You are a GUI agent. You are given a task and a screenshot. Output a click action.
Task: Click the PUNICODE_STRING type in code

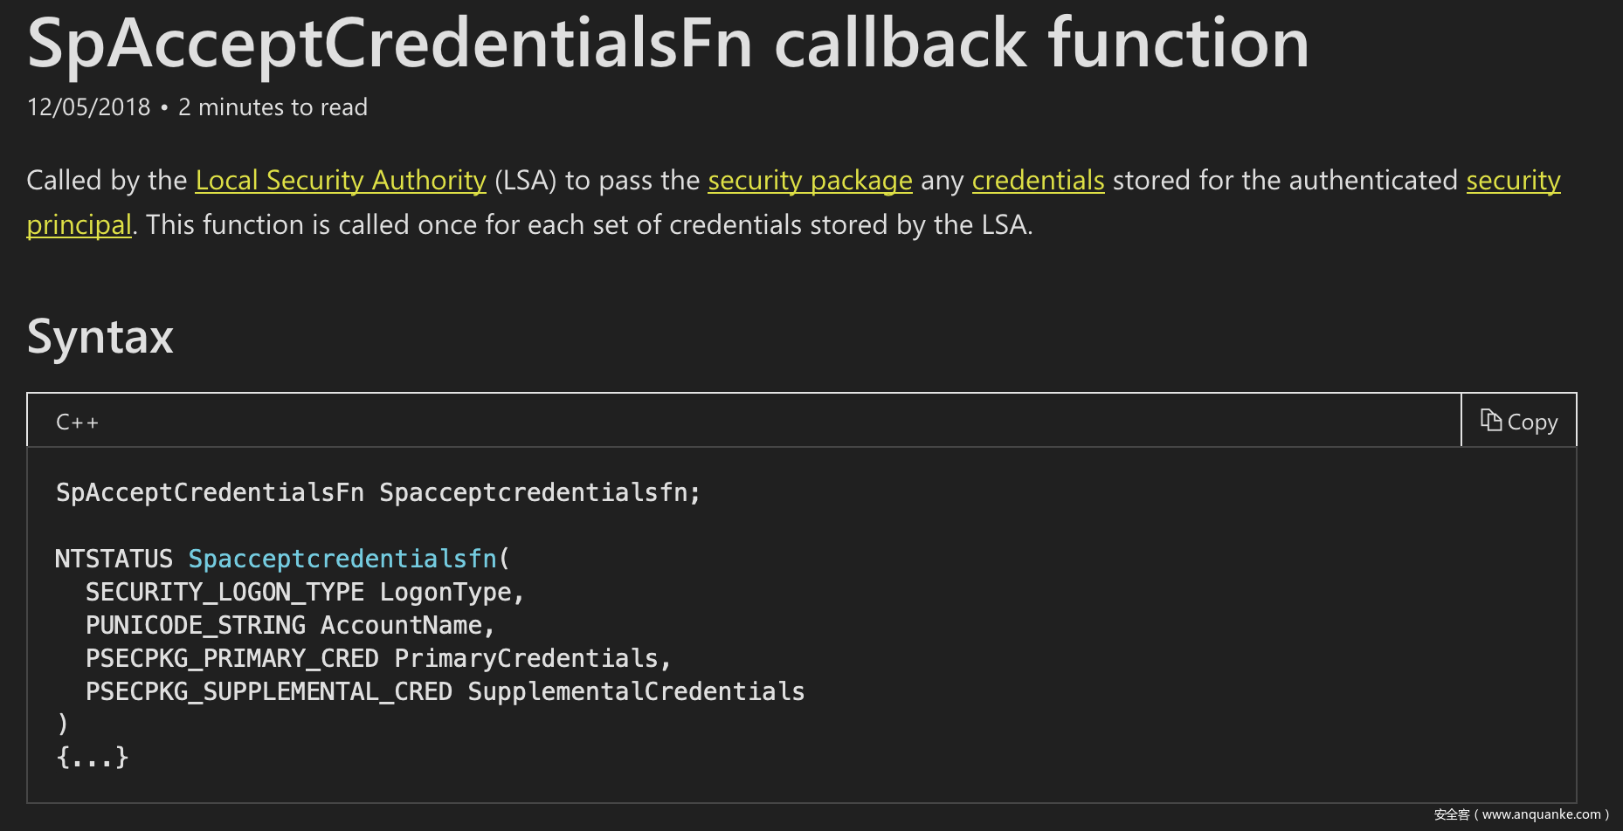coord(196,625)
